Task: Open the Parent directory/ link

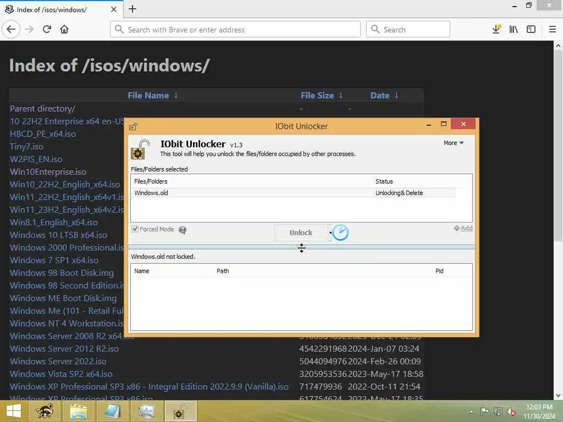Action: (x=42, y=108)
